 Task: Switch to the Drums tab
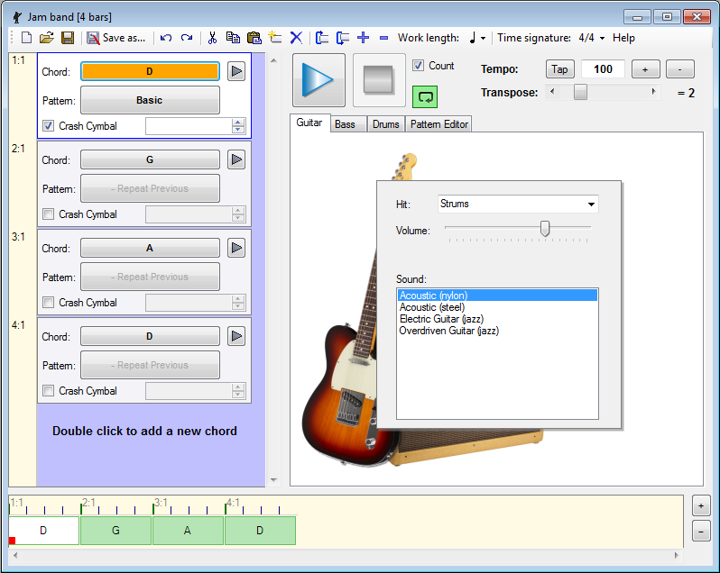tap(385, 124)
